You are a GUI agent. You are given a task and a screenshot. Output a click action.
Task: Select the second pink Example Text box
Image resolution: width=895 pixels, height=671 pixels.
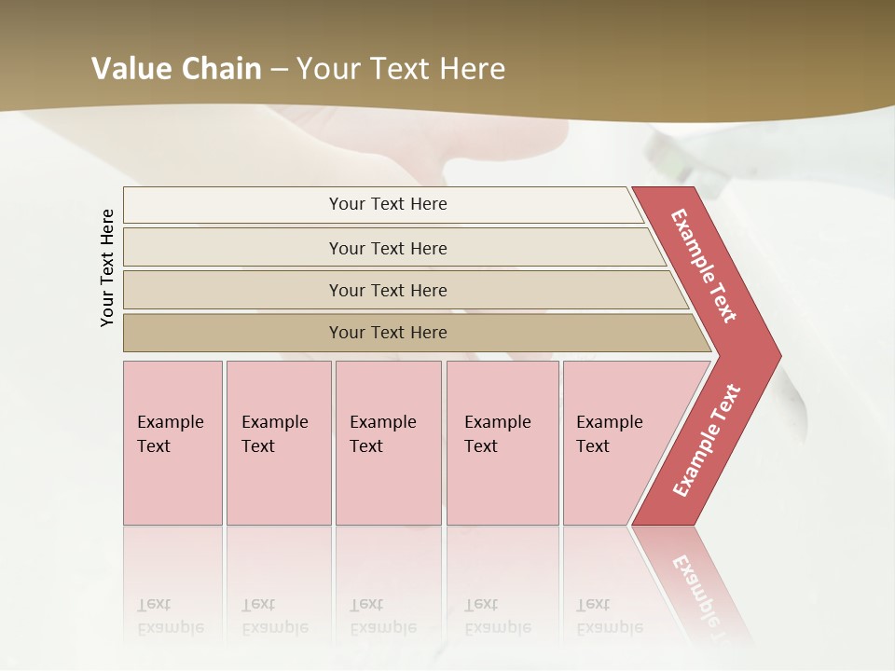point(279,443)
